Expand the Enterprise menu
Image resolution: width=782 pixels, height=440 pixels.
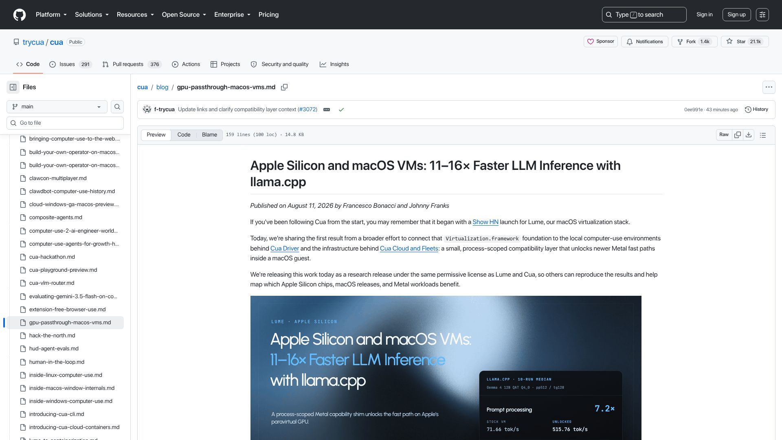233,15
